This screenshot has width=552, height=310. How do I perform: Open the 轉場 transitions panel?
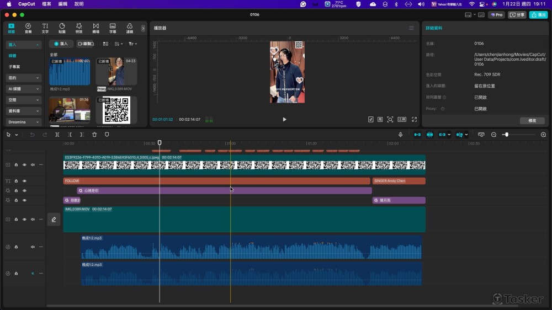pyautogui.click(x=95, y=28)
